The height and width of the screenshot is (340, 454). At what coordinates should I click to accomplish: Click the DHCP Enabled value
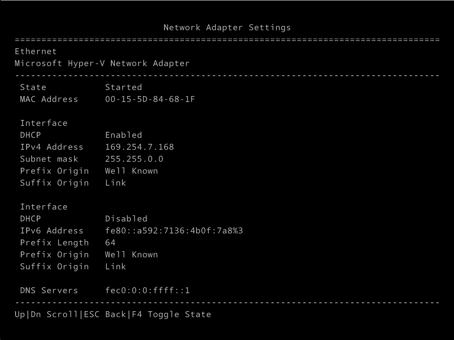point(123,135)
